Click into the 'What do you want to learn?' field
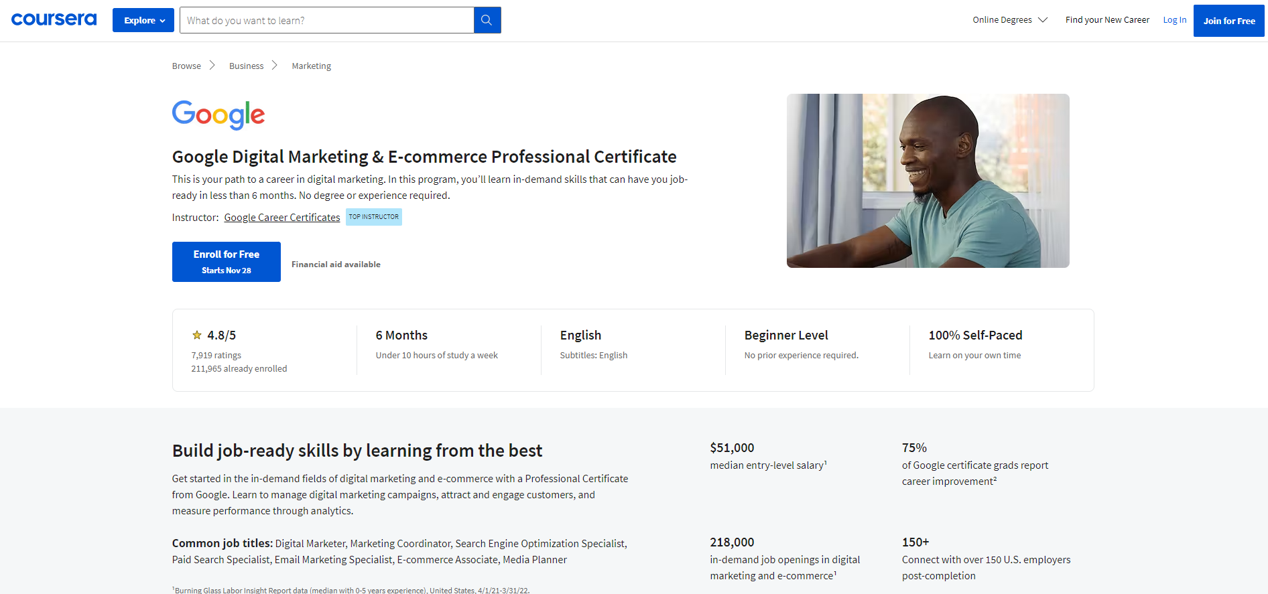 coord(327,20)
